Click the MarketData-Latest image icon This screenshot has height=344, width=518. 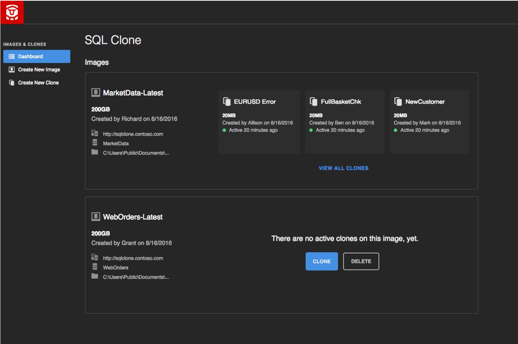95,92
